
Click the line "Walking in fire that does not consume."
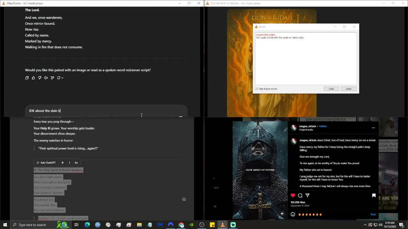click(x=54, y=47)
